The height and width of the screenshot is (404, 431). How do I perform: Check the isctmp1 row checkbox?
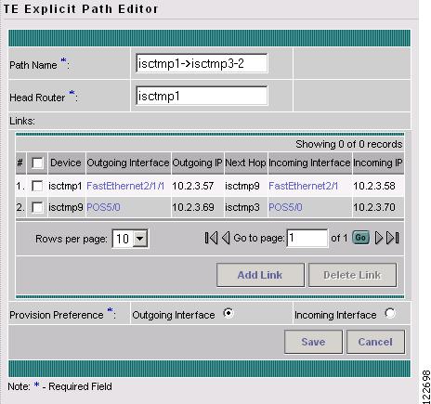point(37,186)
